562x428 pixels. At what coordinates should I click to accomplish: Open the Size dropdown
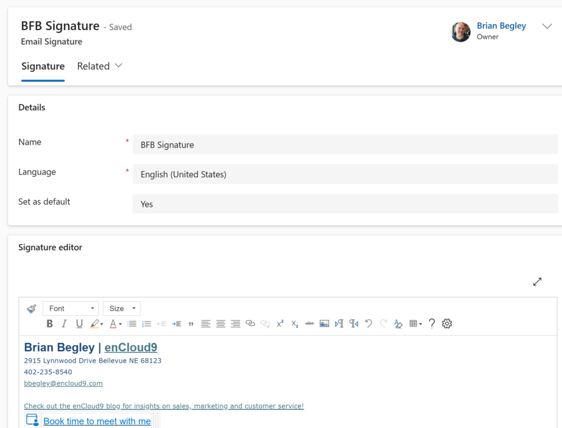(x=122, y=308)
